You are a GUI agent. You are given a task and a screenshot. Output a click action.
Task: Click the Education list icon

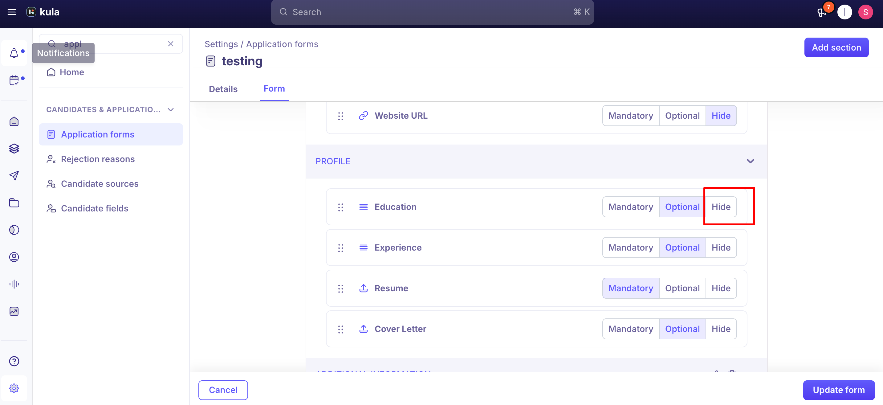point(363,207)
